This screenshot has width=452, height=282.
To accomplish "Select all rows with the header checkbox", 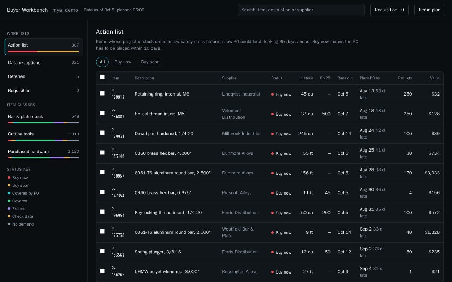I will coord(102,77).
